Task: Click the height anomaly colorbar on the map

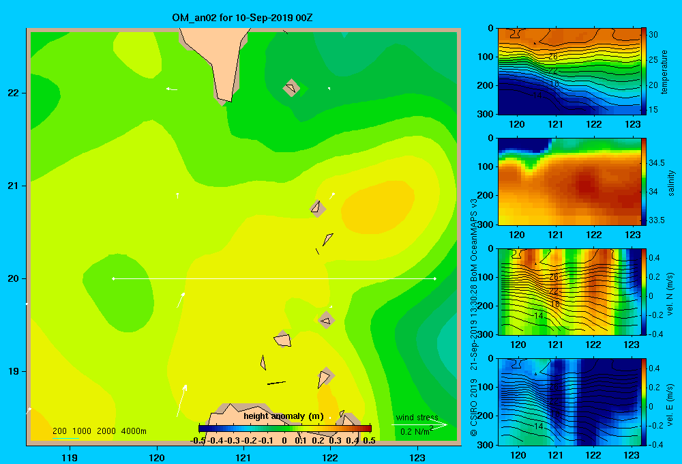Action: 285,428
